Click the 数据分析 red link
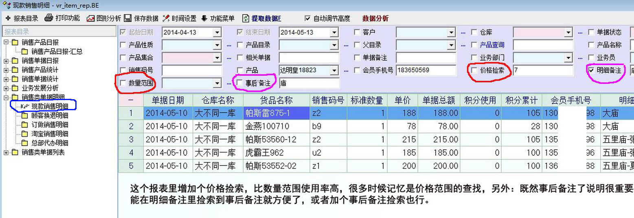The height and width of the screenshot is (218, 634). click(x=375, y=18)
